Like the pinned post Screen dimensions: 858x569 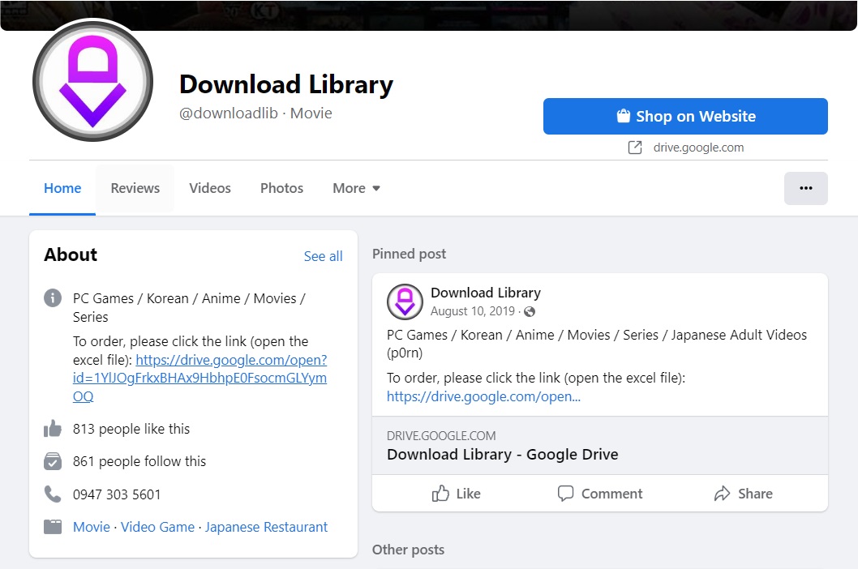click(456, 494)
